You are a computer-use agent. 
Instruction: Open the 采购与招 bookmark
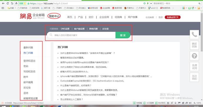93,8
